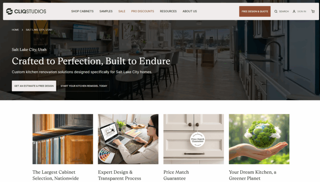Click Get an Estimate & Free Design
320x182 pixels.
pyautogui.click(x=34, y=86)
